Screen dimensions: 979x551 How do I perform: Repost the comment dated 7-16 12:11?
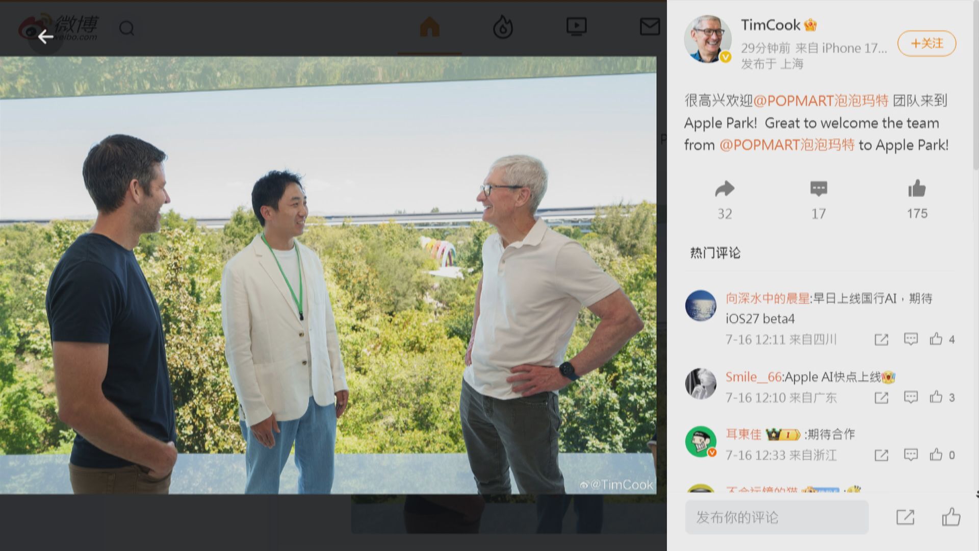(881, 339)
